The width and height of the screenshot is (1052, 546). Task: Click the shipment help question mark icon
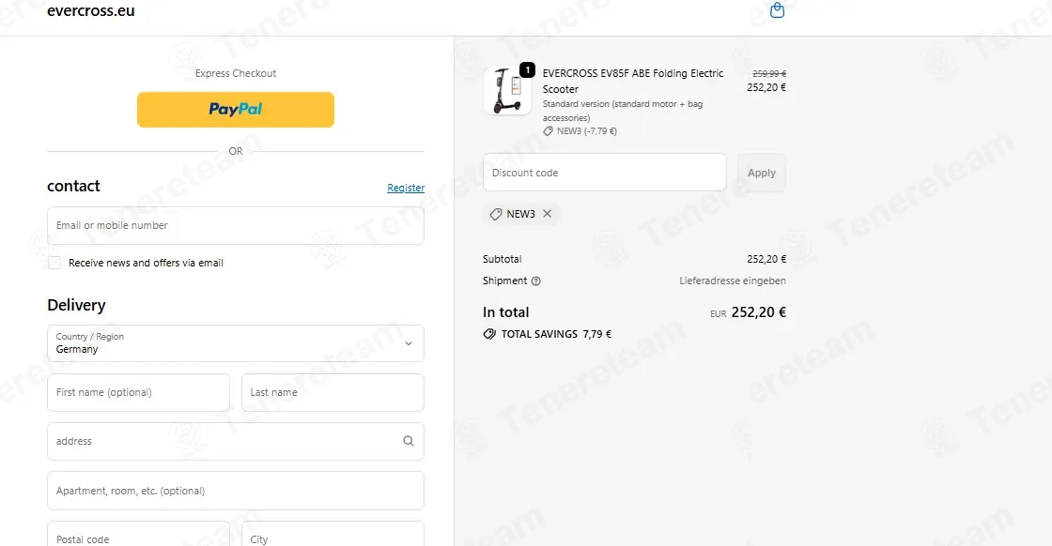pyautogui.click(x=535, y=281)
